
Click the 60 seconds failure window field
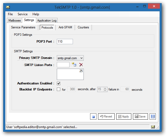125,89
